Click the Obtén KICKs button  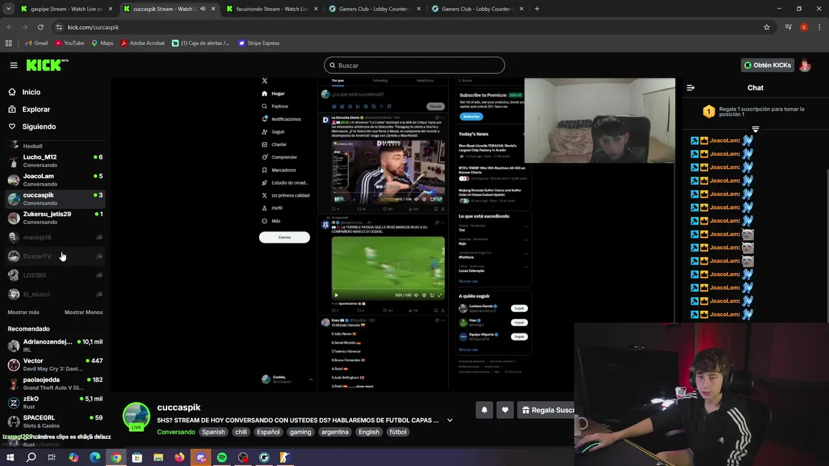point(767,65)
